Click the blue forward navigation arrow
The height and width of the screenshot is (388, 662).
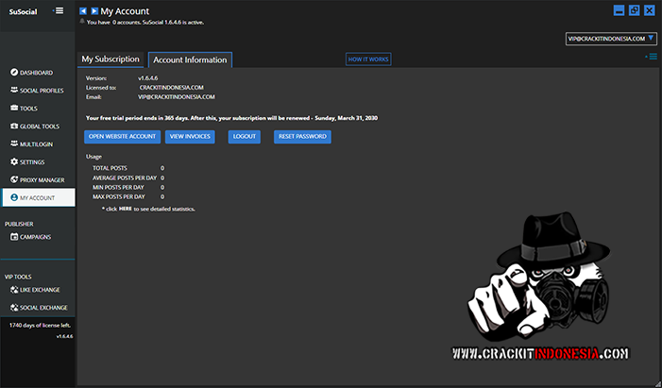[x=93, y=11]
